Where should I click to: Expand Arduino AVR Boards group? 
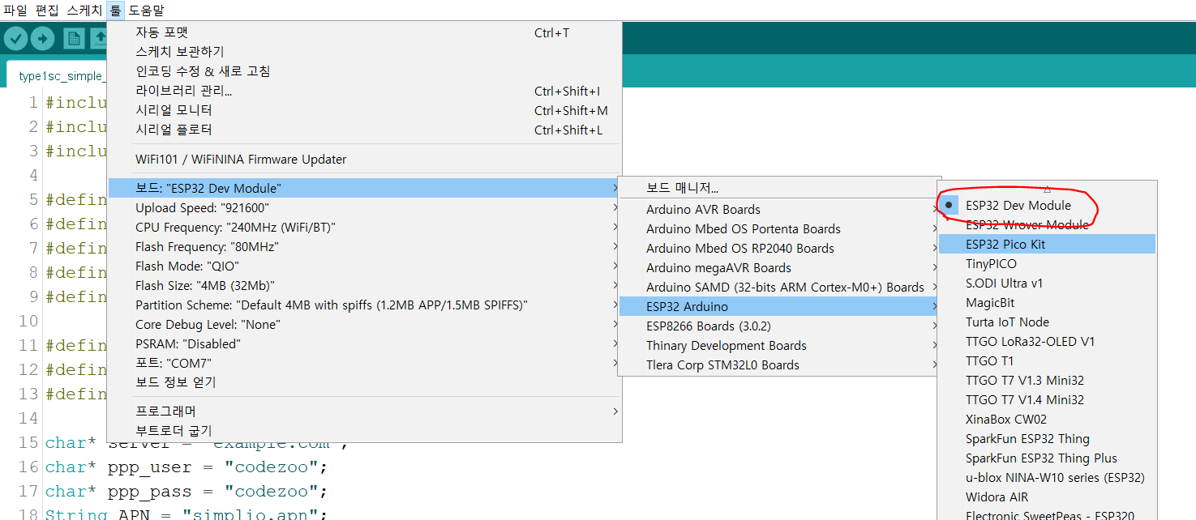pyautogui.click(x=779, y=209)
